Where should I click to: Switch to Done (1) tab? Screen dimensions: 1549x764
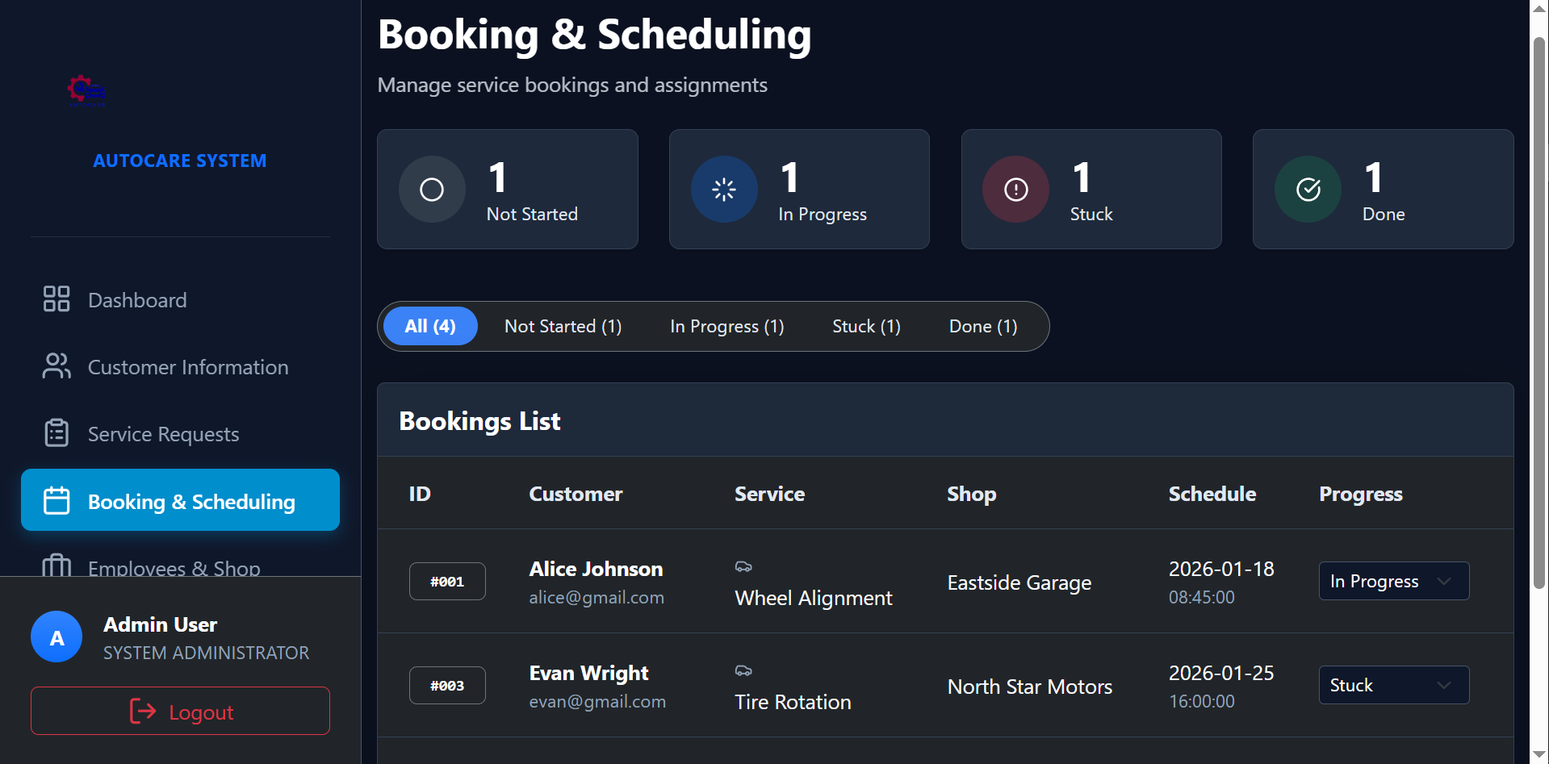983,326
